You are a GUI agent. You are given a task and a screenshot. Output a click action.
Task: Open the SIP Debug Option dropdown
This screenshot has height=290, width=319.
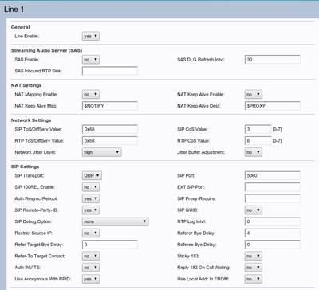(116, 221)
